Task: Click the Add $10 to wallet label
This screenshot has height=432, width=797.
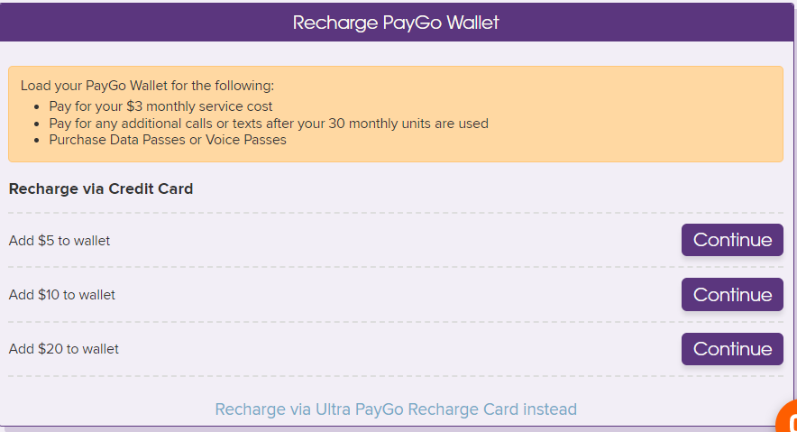Action: point(61,295)
